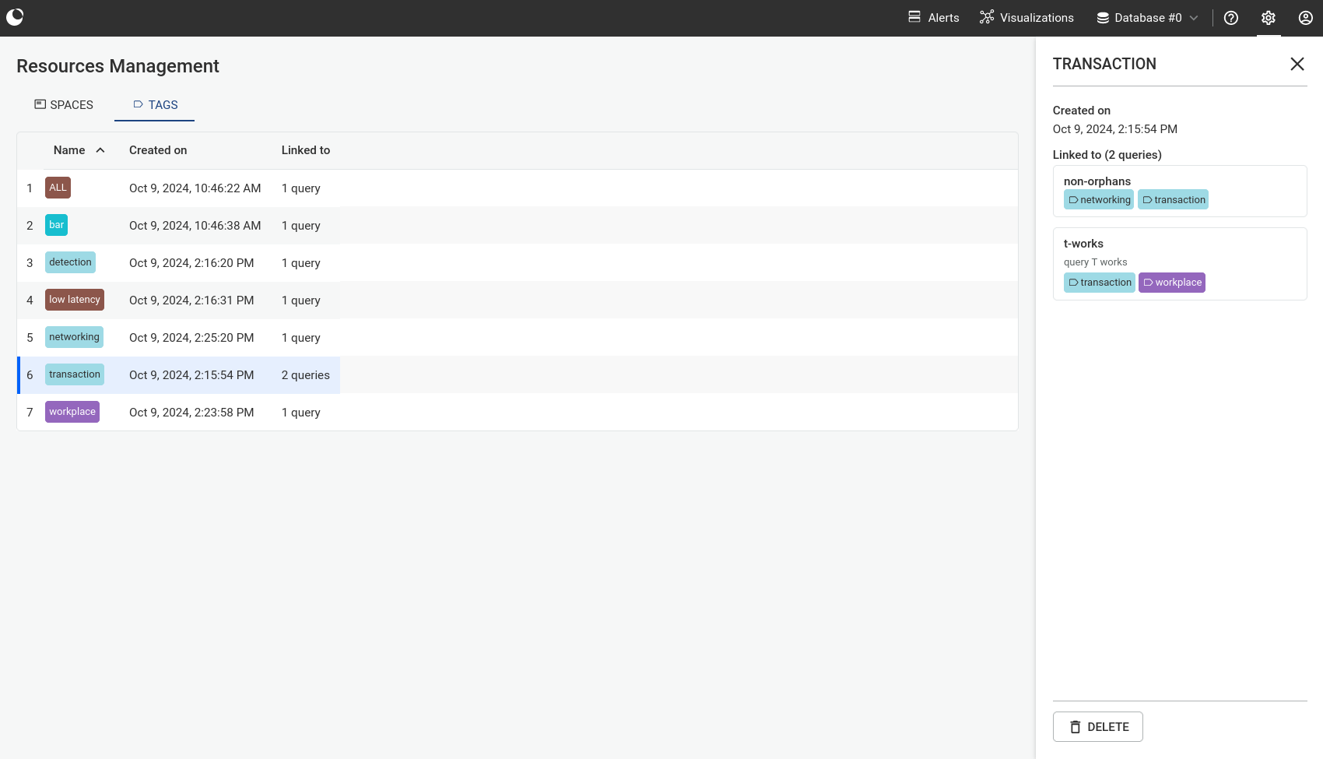Open the help question mark icon
Screen dimensions: 1323x759
[1231, 18]
